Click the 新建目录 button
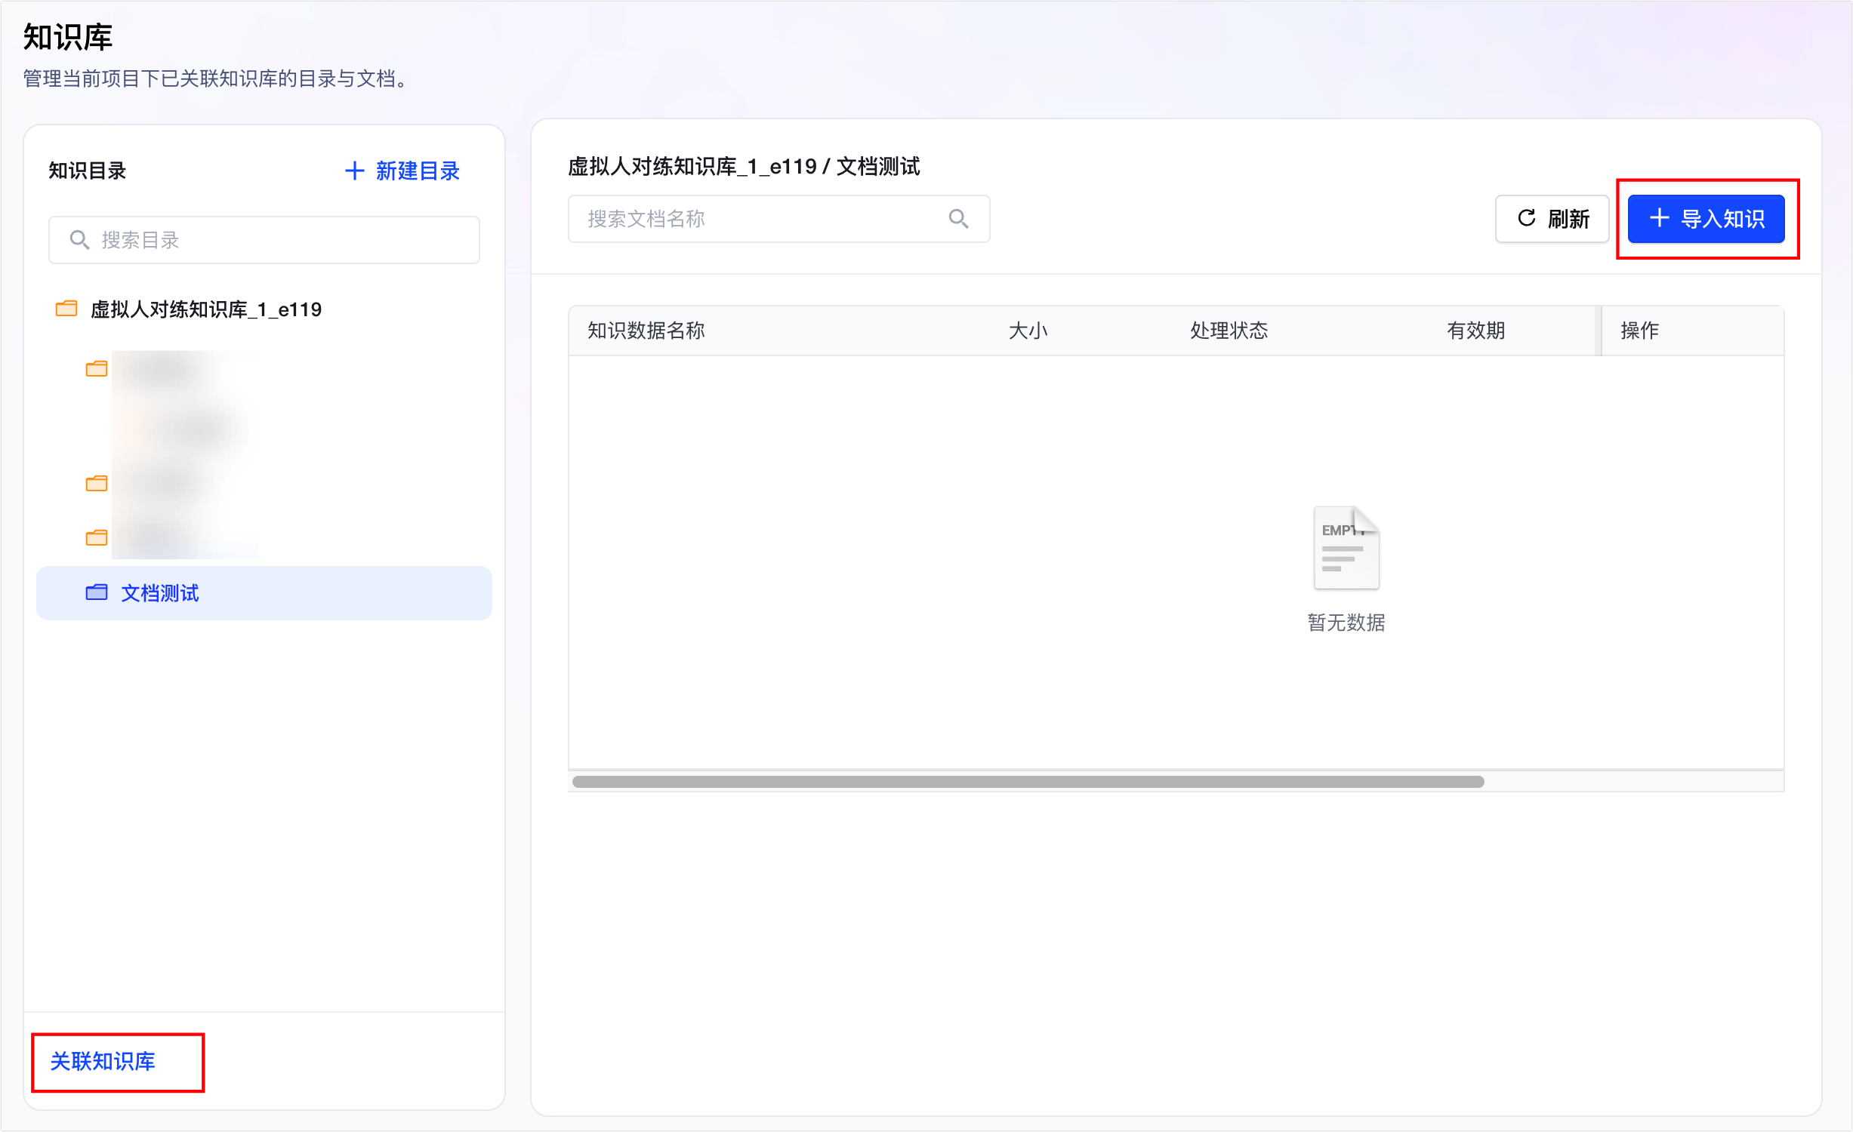Screen dimensions: 1853x1132 coord(402,171)
